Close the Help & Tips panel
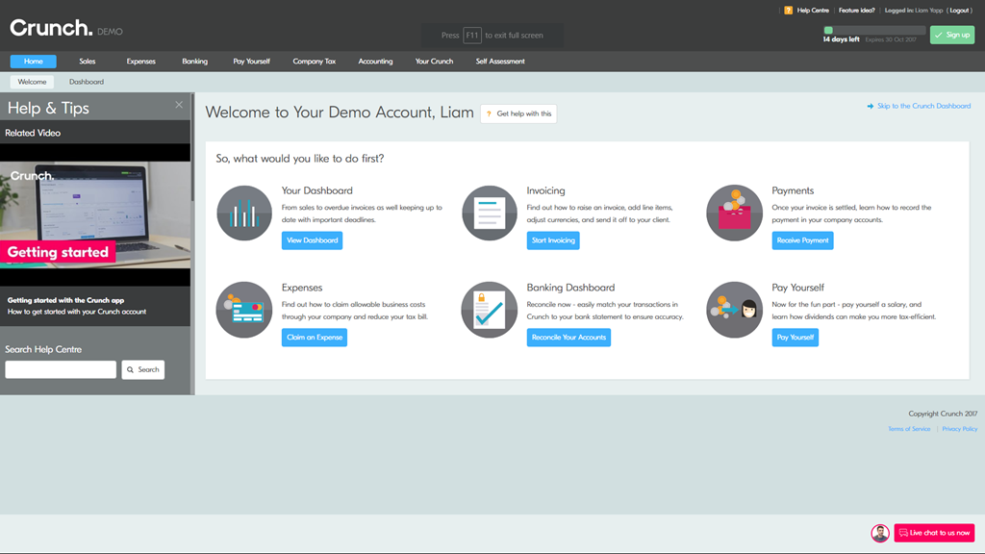The height and width of the screenshot is (554, 985). (x=179, y=105)
